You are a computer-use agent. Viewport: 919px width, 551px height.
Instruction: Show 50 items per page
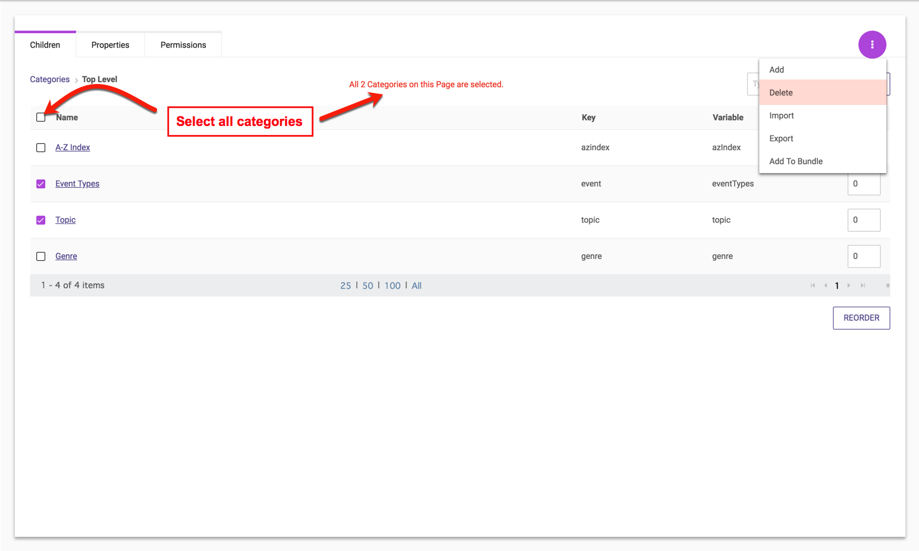368,286
